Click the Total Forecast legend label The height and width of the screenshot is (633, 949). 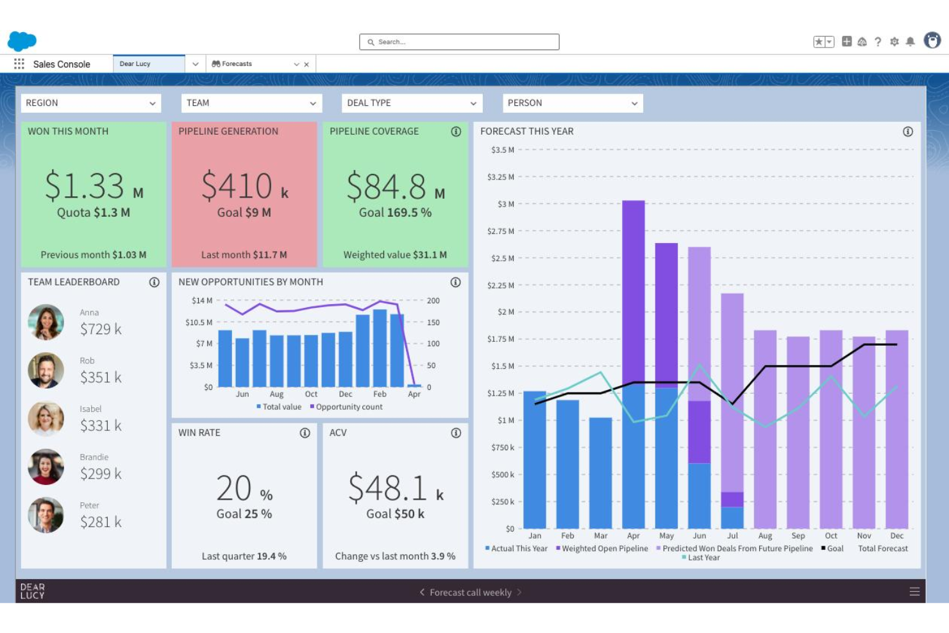883,548
